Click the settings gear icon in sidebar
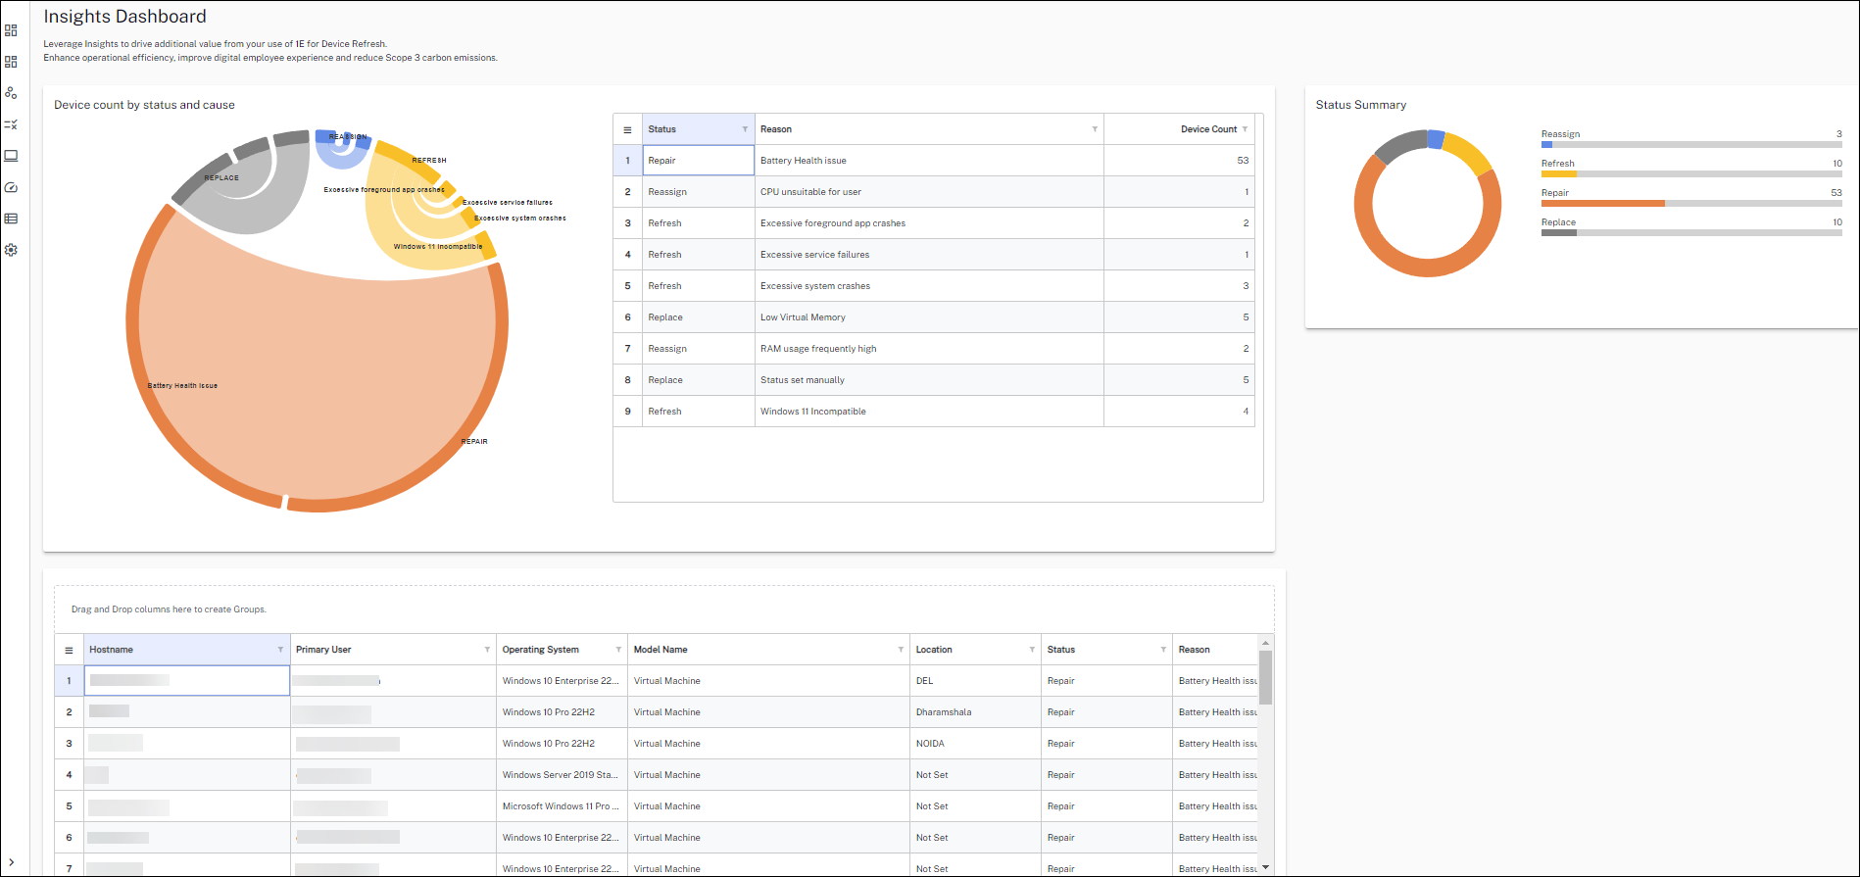 pyautogui.click(x=11, y=250)
